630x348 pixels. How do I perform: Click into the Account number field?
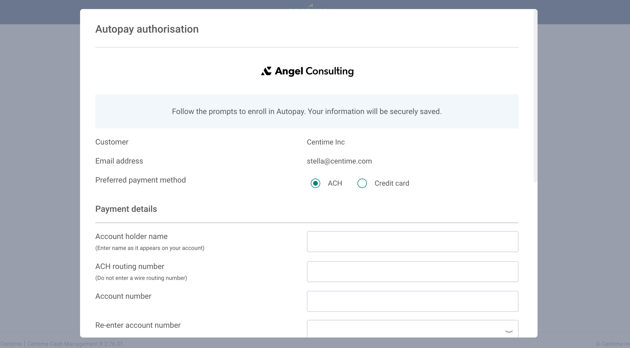tap(412, 301)
